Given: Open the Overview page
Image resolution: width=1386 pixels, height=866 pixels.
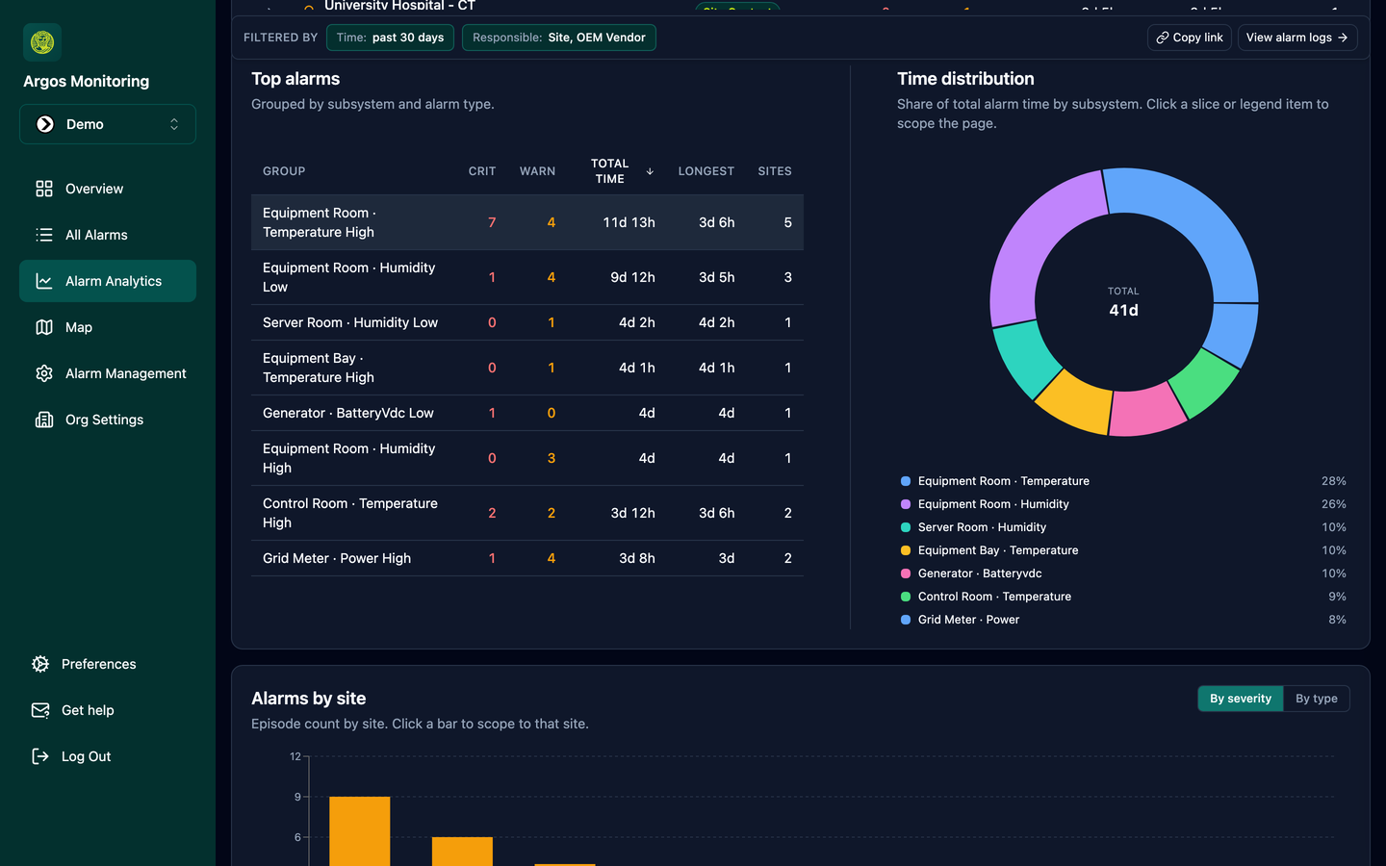Looking at the screenshot, I should coord(108,189).
